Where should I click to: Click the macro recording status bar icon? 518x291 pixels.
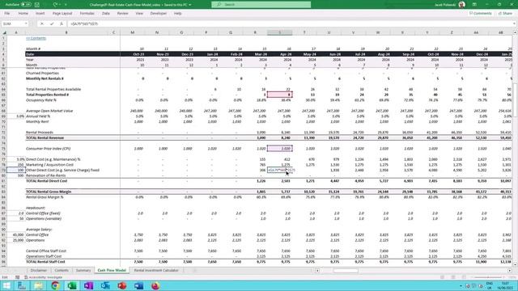coord(18,277)
